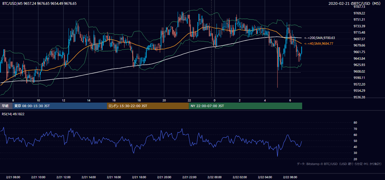
Task: Click the price axis value 9625.93
Action: pyautogui.click(x=359, y=65)
